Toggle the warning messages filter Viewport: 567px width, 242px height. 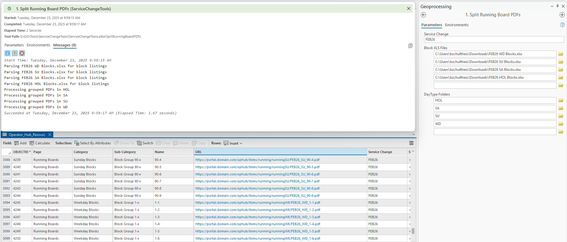tap(15, 53)
